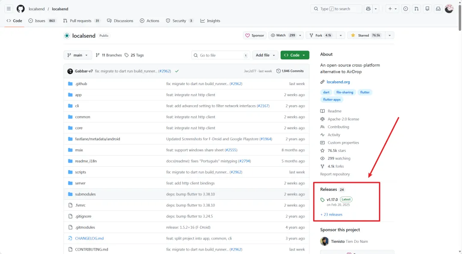Viewport: 462px width, 254px height.
Task: Select the flutter-apps topic tag
Action: 332,100
